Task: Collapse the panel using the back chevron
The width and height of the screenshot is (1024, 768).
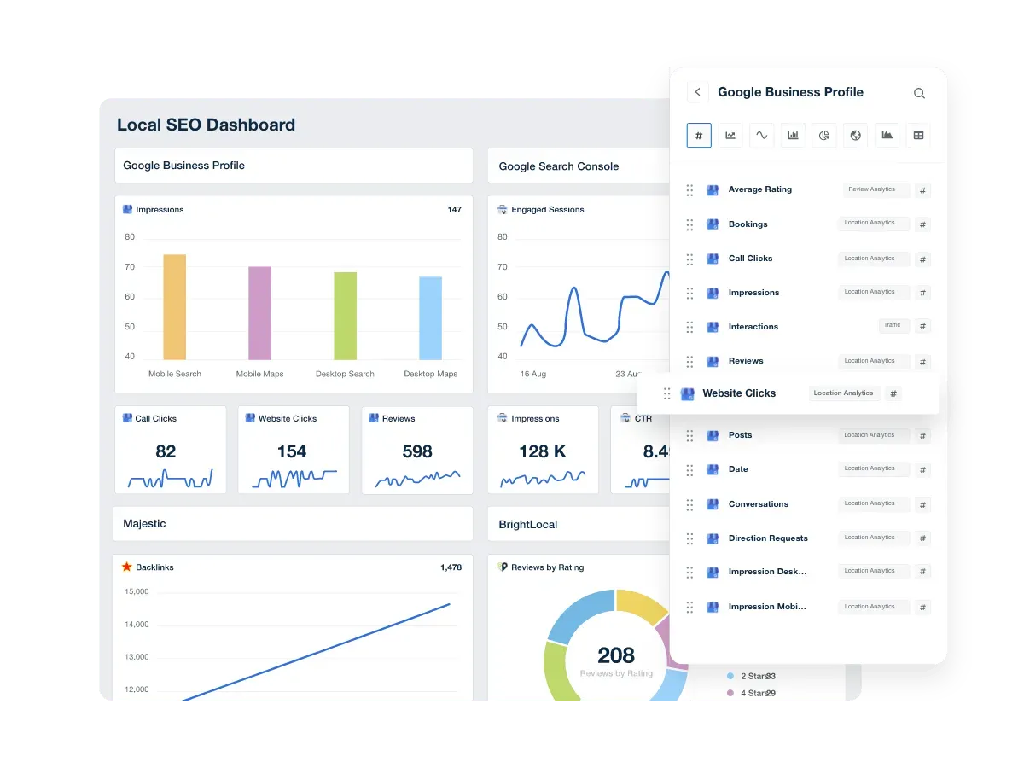Action: pos(697,92)
